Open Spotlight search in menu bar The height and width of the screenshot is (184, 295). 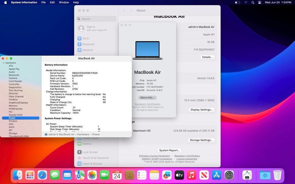pos(253,2)
